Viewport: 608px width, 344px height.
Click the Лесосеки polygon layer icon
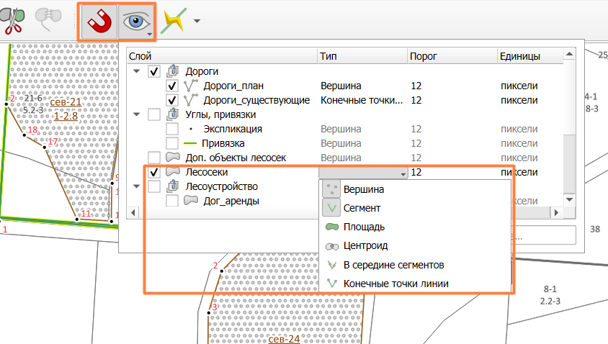pos(173,171)
